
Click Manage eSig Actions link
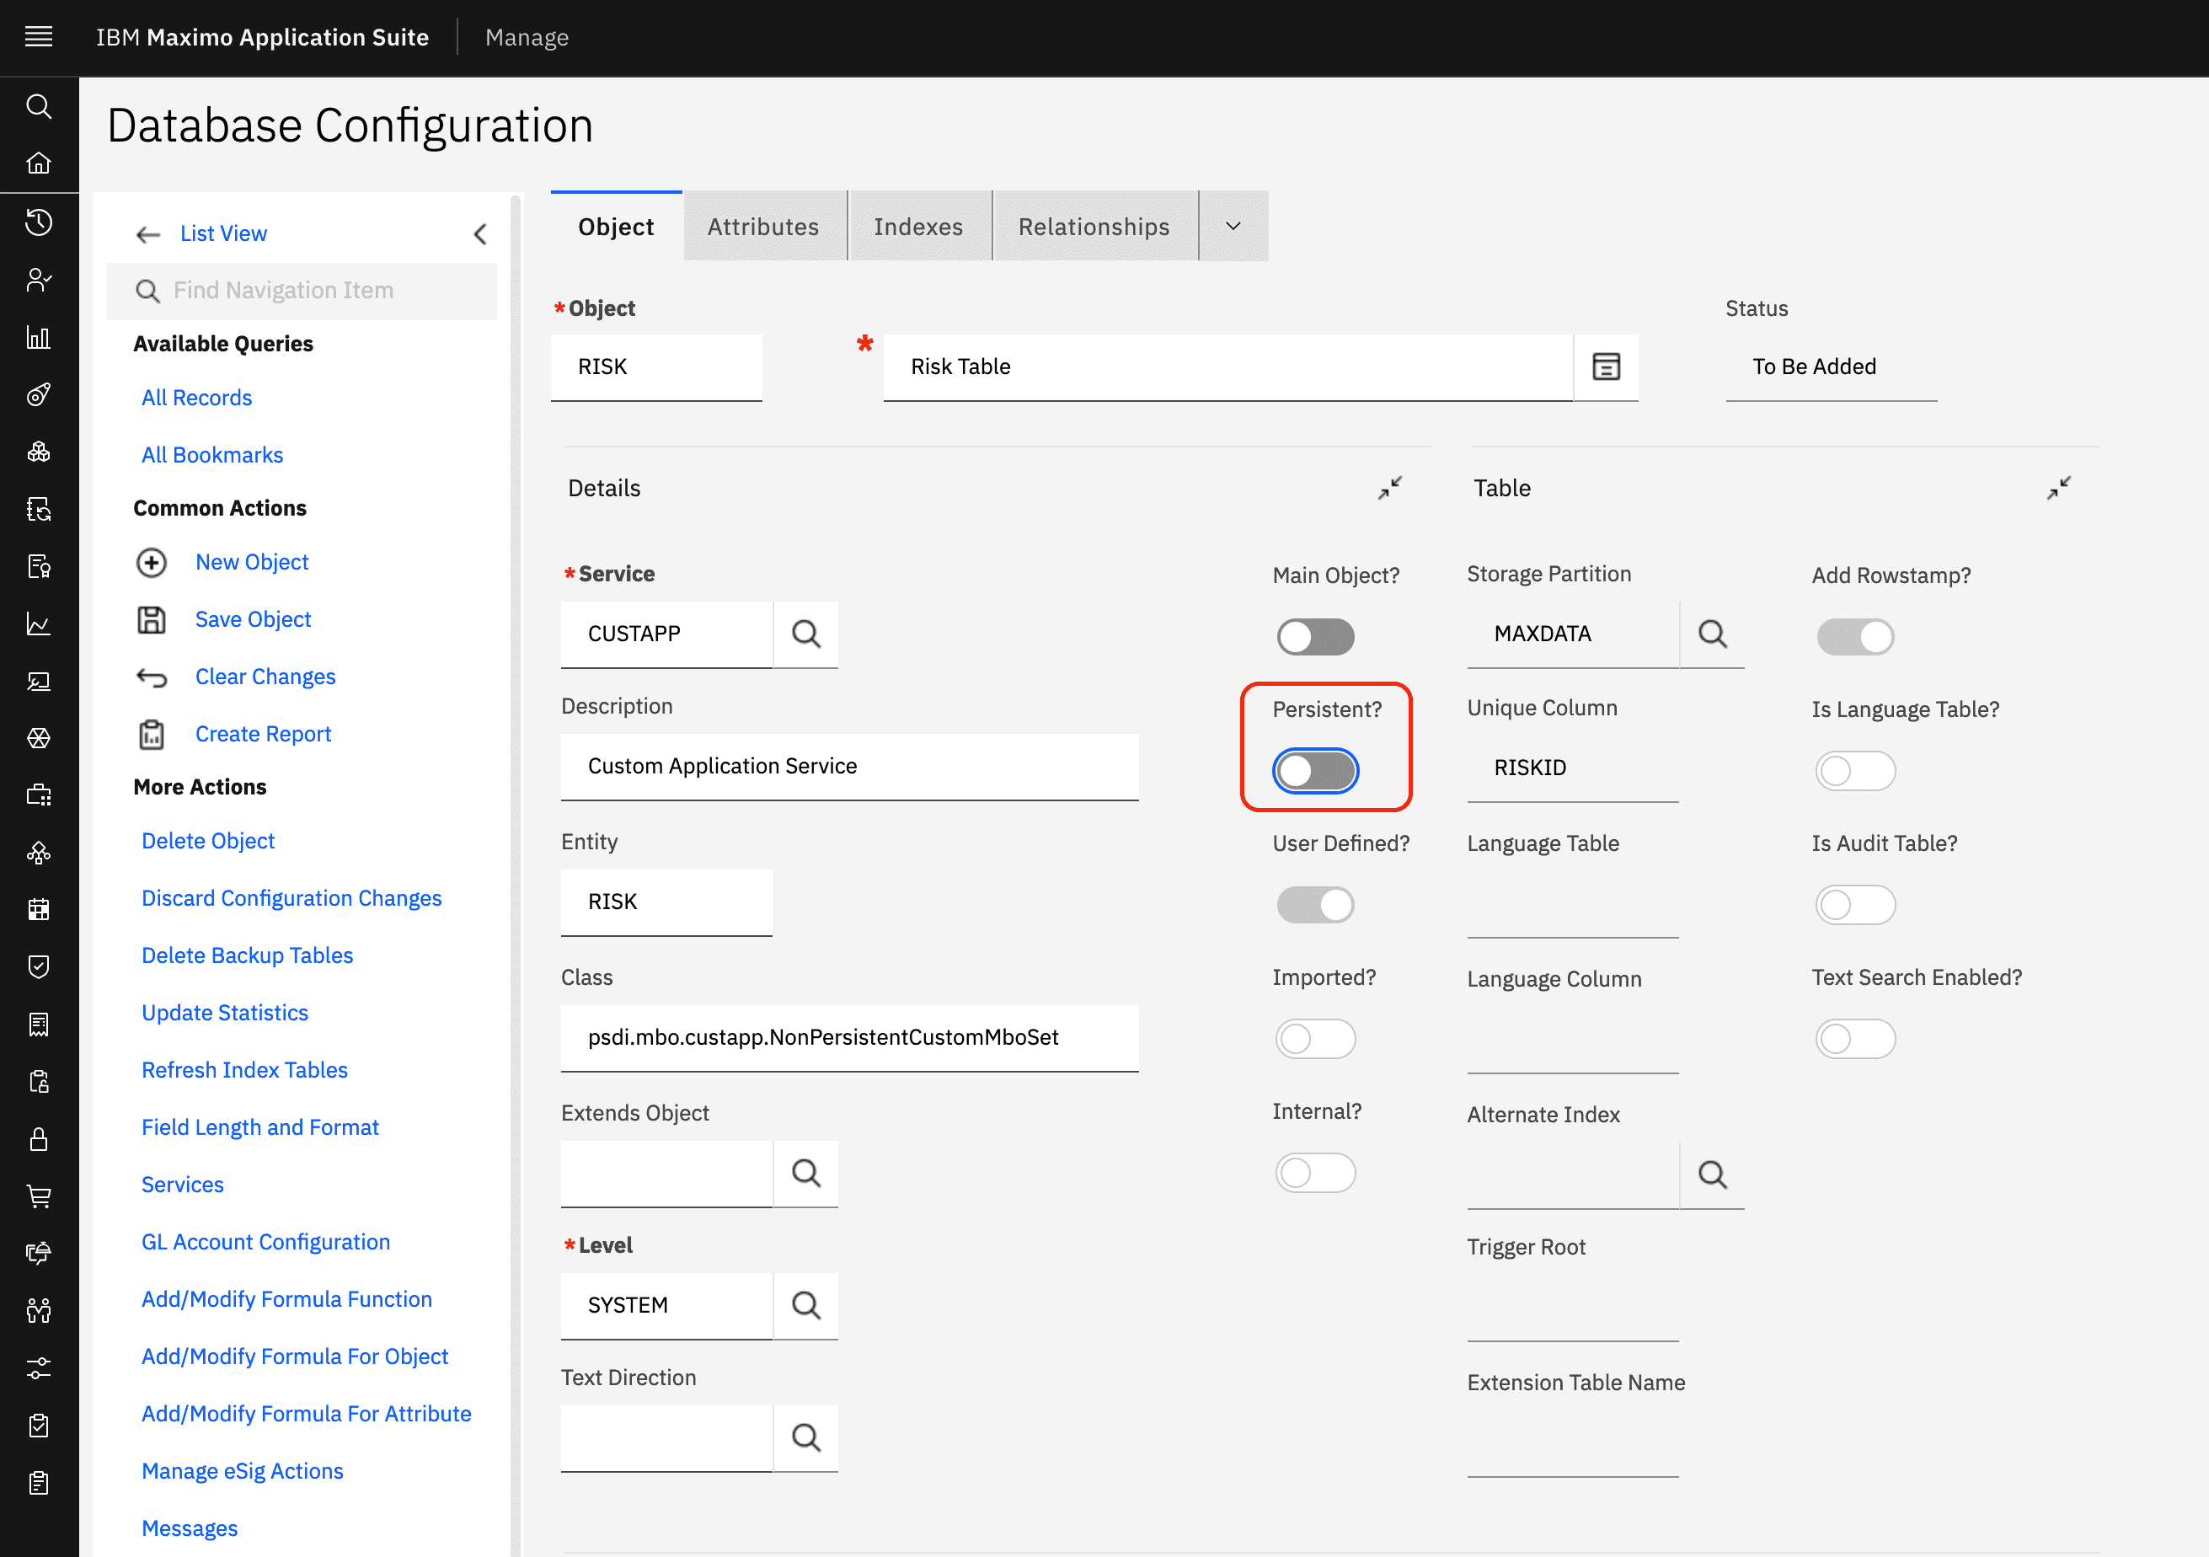point(242,1471)
